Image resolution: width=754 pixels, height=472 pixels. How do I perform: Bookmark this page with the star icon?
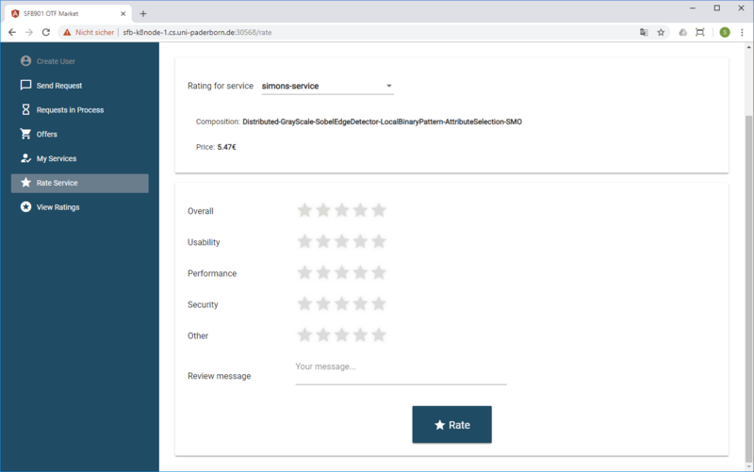(661, 32)
